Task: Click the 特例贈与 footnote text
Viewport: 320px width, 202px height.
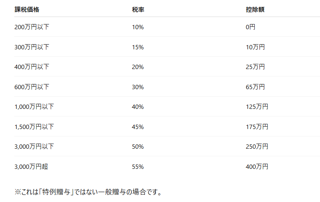Action: click(56, 192)
